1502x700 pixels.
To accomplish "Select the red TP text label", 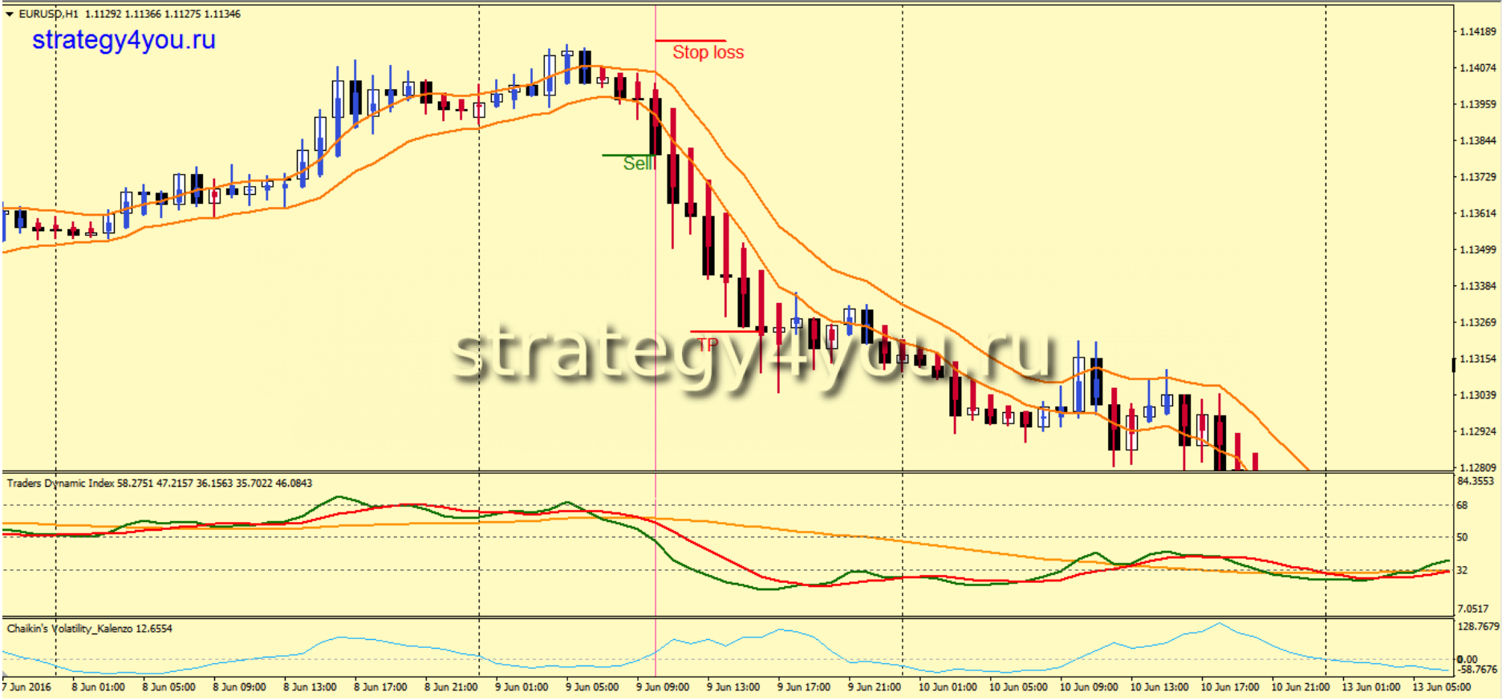I will point(707,345).
